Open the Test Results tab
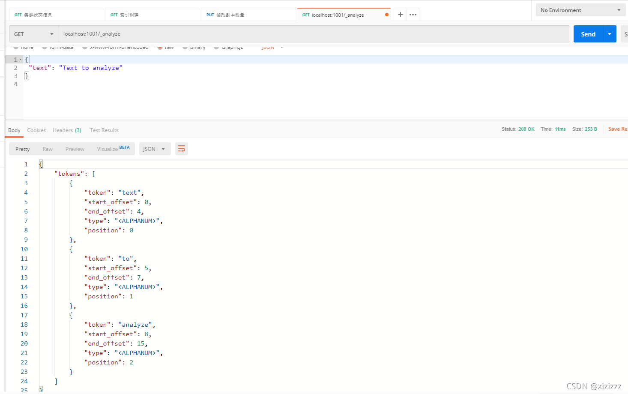The image size is (628, 394). [x=104, y=130]
